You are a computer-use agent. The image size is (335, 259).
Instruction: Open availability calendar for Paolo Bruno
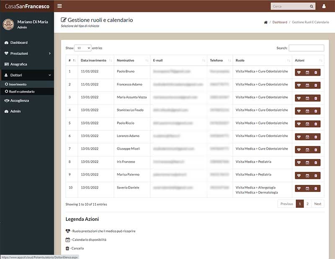point(307,73)
